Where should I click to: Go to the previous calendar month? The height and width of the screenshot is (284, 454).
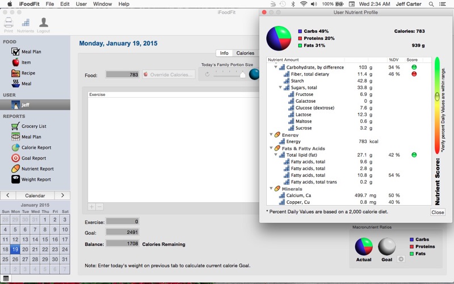(x=8, y=195)
